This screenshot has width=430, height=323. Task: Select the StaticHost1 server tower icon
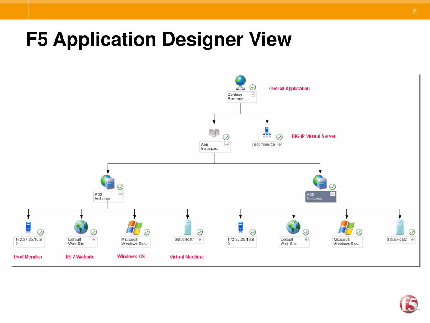tap(187, 227)
